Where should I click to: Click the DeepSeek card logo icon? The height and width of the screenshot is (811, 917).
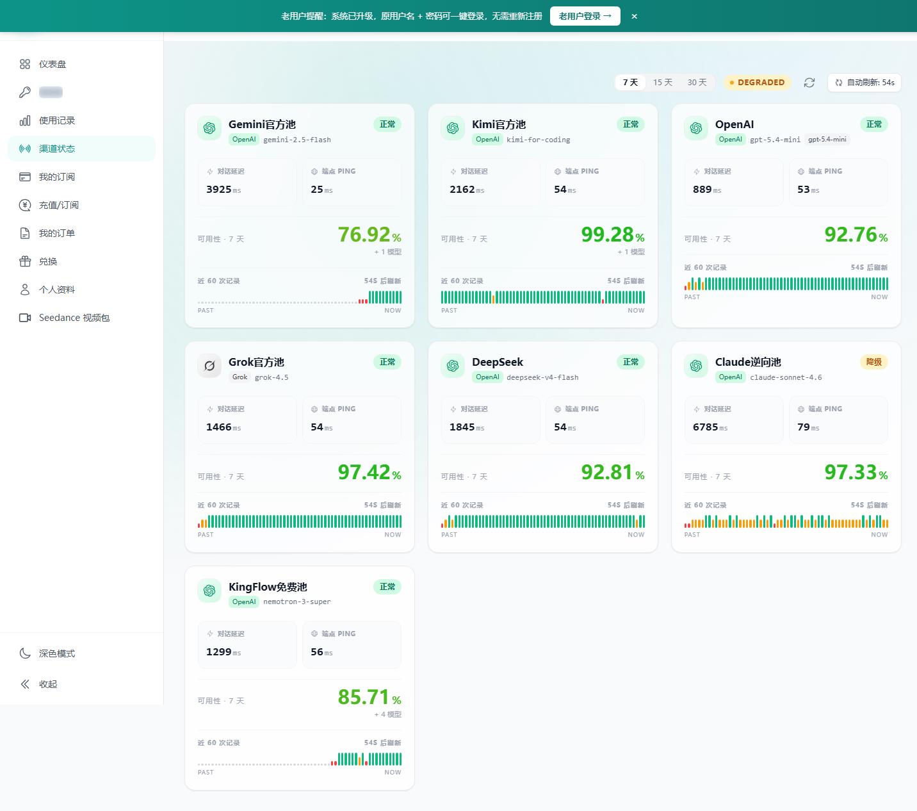point(453,366)
